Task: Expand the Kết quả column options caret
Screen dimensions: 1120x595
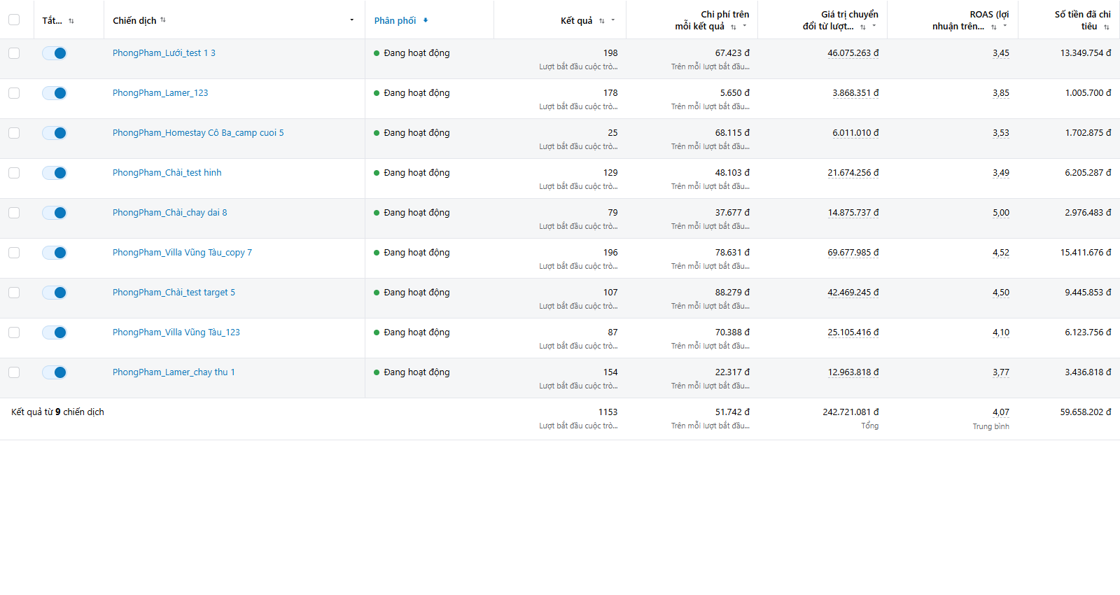Action: (613, 20)
